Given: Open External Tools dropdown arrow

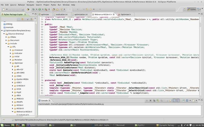Looking at the screenshot, I should click(49, 9).
